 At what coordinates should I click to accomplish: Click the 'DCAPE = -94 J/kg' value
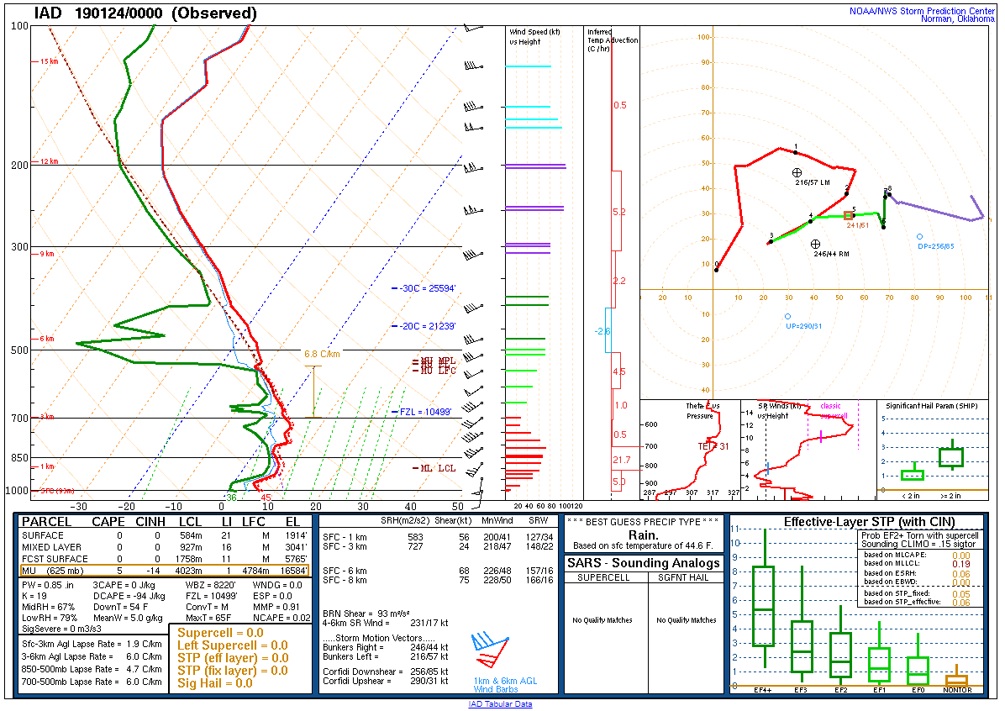[129, 596]
